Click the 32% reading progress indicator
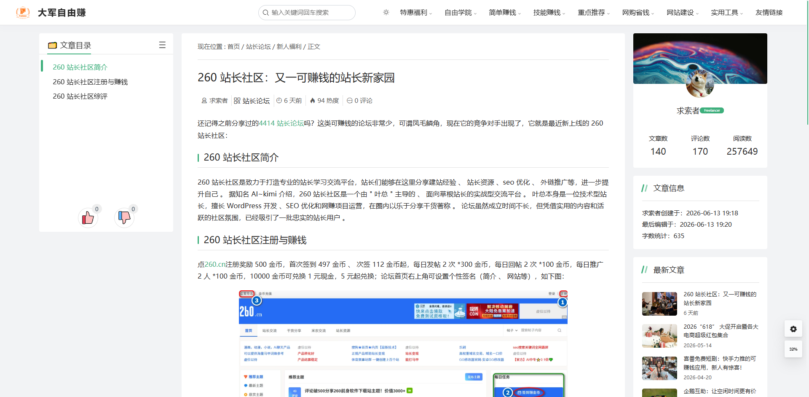The image size is (809, 397). pos(793,349)
